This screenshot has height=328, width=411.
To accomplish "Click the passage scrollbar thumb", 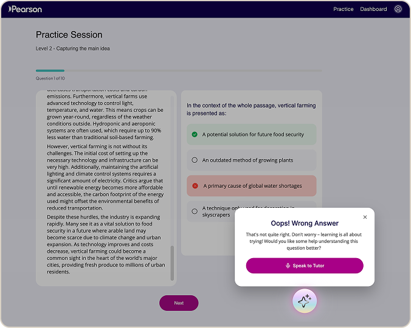I will coord(172,263).
